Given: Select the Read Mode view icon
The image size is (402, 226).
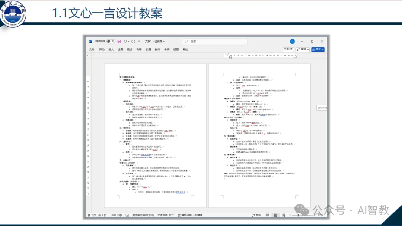Looking at the screenshot, I should pyautogui.click(x=267, y=215).
